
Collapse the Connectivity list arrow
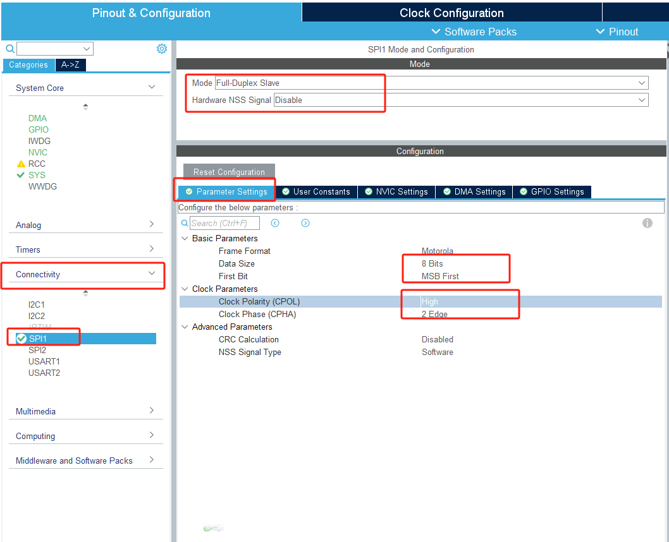point(86,293)
